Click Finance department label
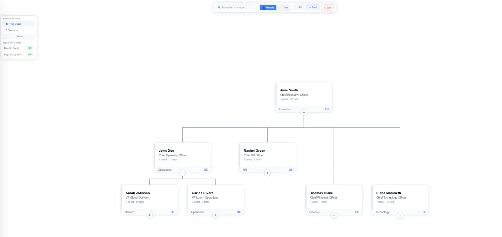 (314, 212)
